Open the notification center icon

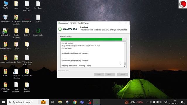click(x=182, y=102)
